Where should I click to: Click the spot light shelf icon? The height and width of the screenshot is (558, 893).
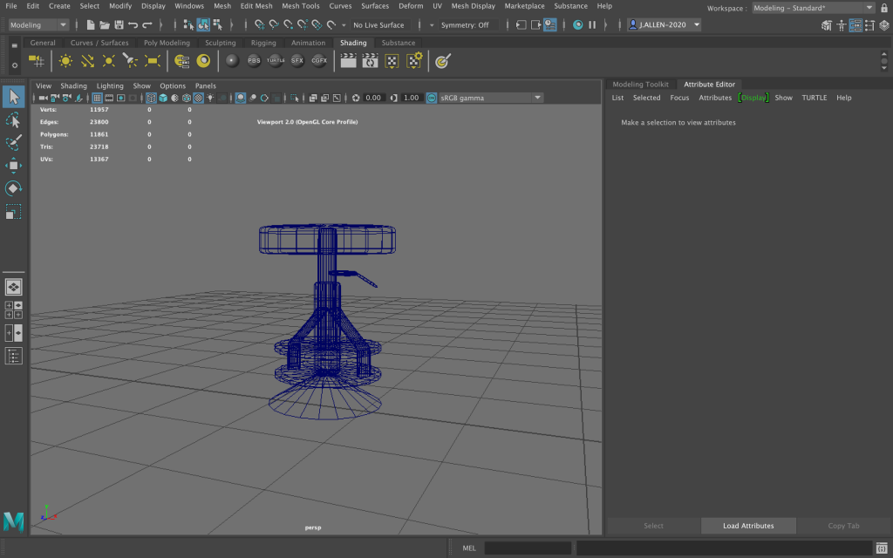pyautogui.click(x=131, y=61)
